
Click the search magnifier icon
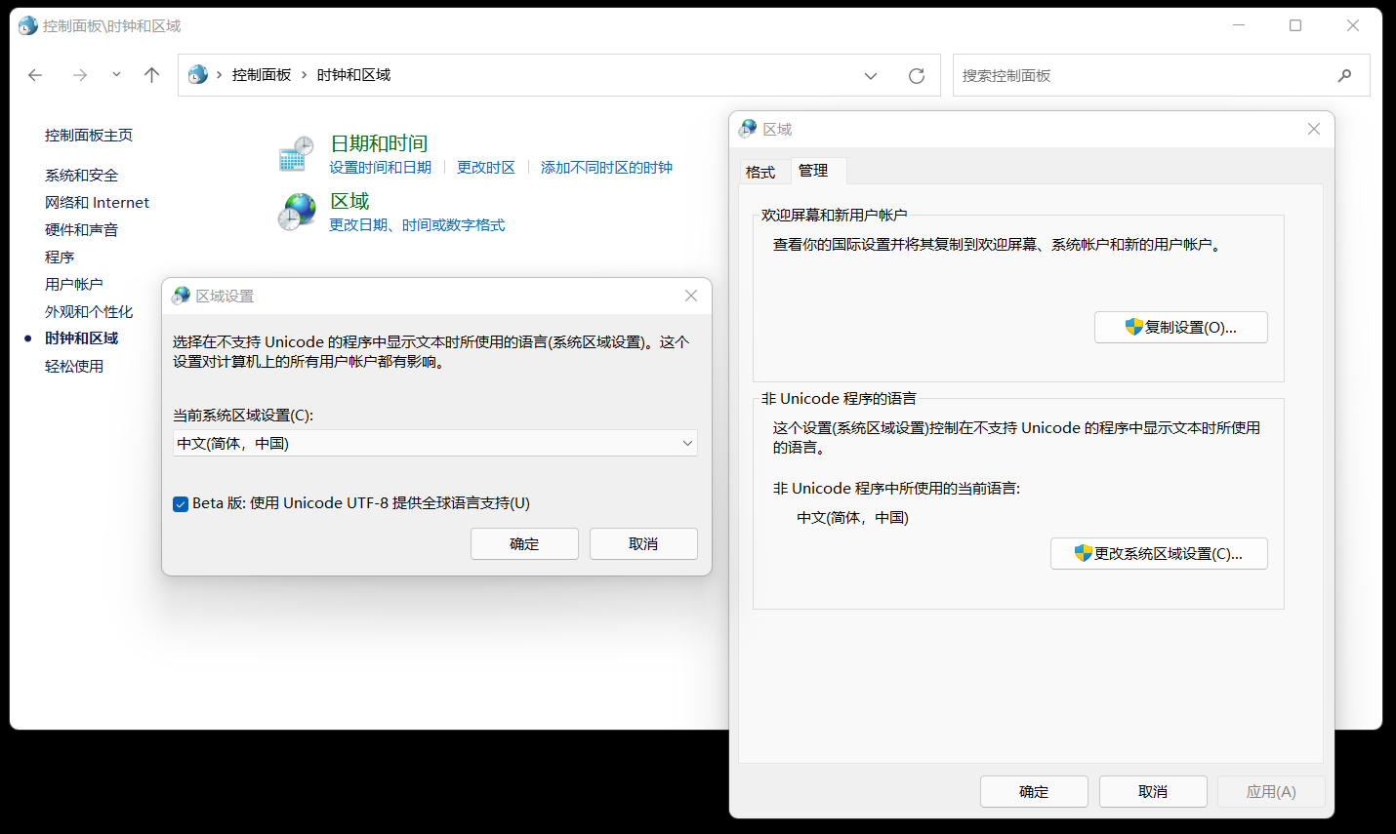click(1344, 75)
